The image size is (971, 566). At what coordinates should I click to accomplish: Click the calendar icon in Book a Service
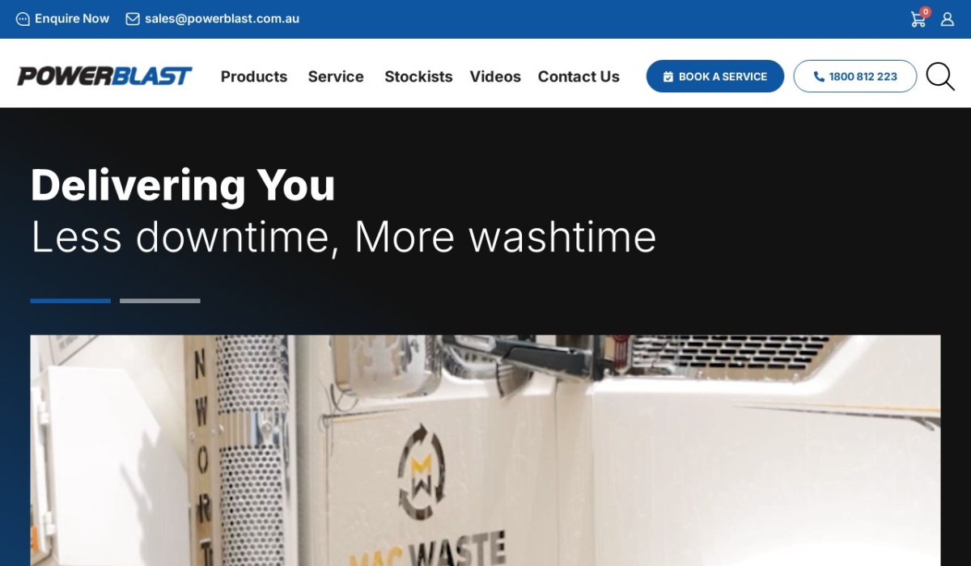point(668,77)
